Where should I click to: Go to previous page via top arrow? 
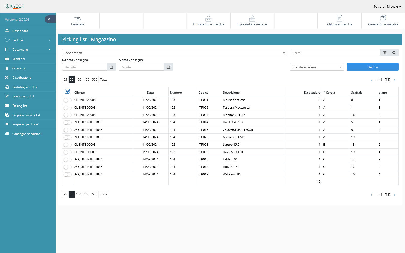(371, 80)
